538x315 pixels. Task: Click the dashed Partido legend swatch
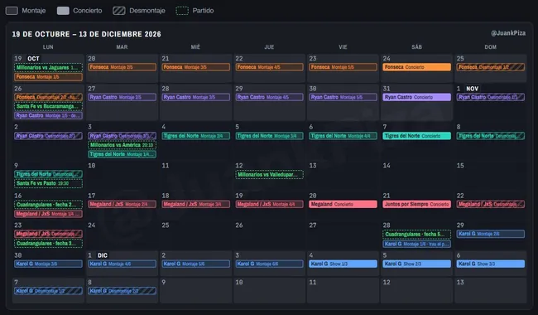182,11
